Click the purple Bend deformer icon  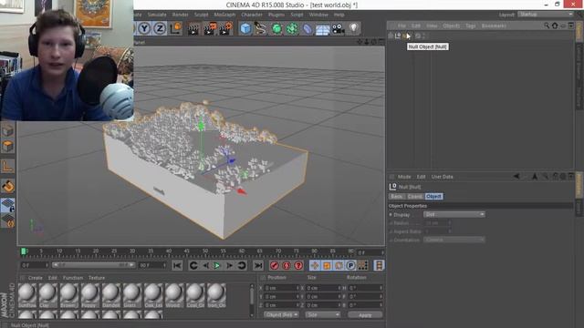[x=308, y=28]
